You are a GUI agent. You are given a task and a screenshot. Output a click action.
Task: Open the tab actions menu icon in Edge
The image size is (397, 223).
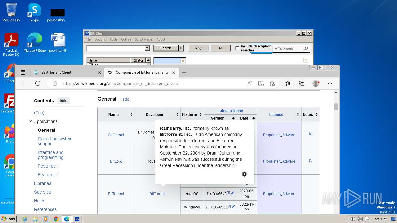pos(23,72)
